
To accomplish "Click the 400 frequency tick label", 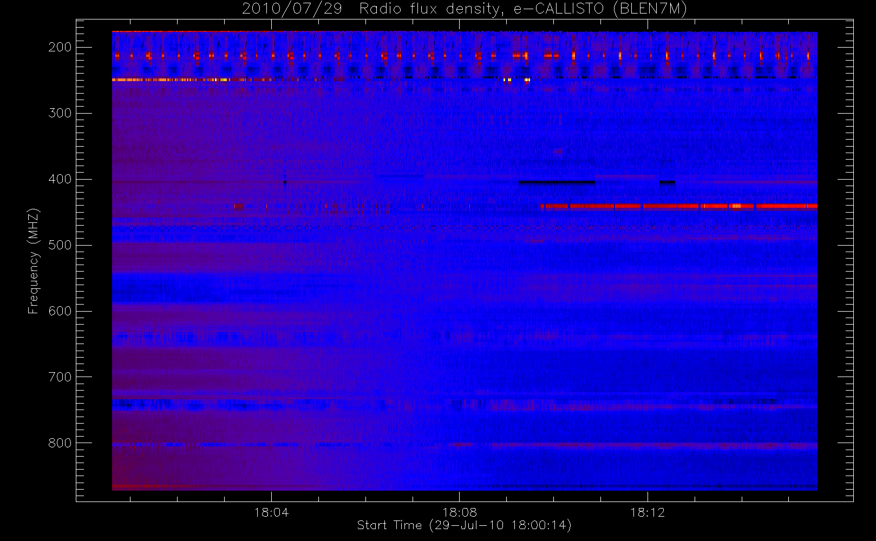I will coord(60,179).
